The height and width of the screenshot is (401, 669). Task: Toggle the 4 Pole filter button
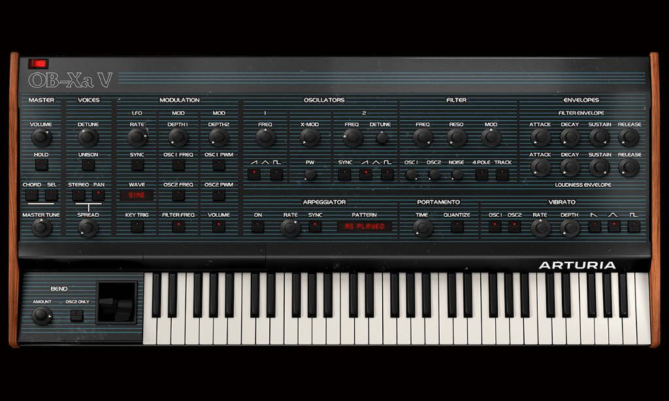coord(481,174)
